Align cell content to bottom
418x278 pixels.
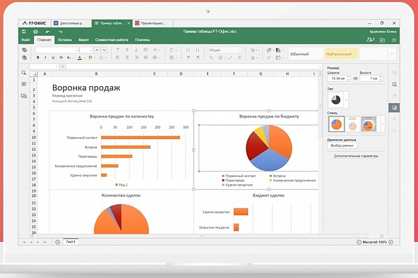point(137,50)
